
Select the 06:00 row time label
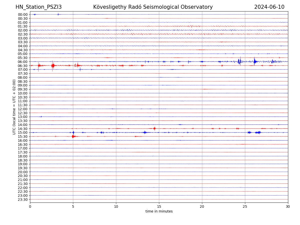tap(23, 62)
